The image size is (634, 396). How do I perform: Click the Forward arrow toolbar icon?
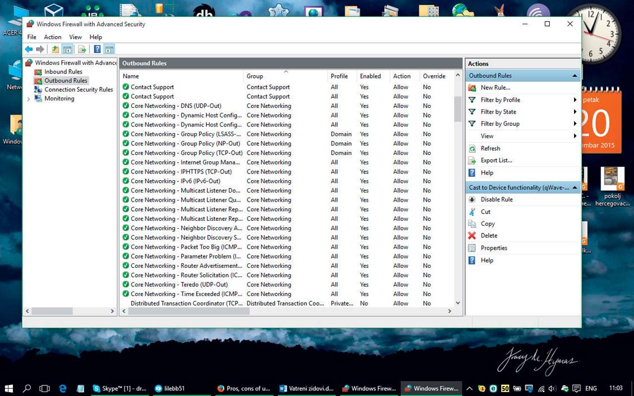(40, 49)
